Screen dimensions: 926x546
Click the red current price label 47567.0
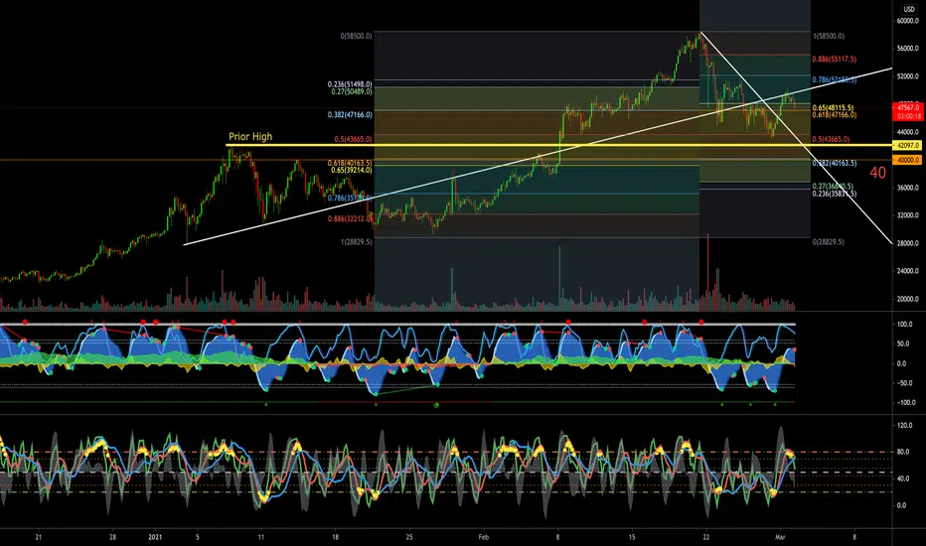pyautogui.click(x=908, y=108)
